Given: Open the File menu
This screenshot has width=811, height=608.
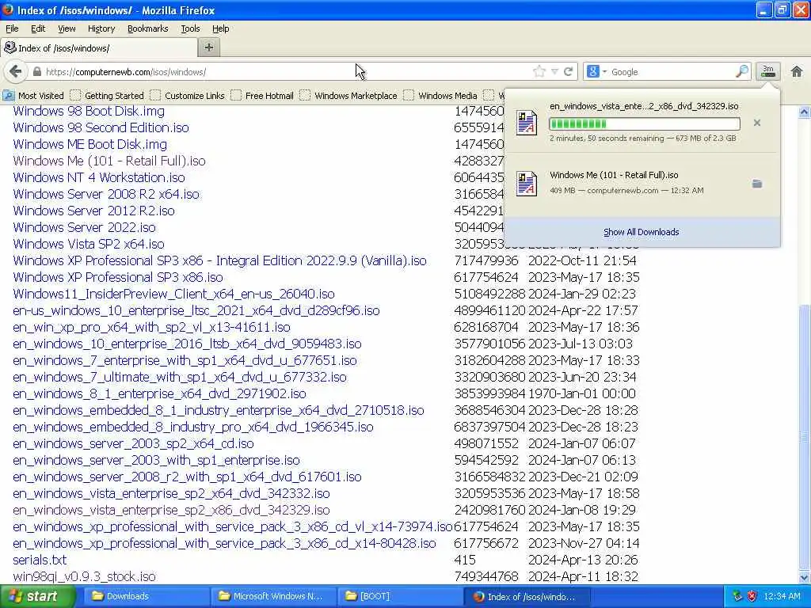Looking at the screenshot, I should click(12, 28).
